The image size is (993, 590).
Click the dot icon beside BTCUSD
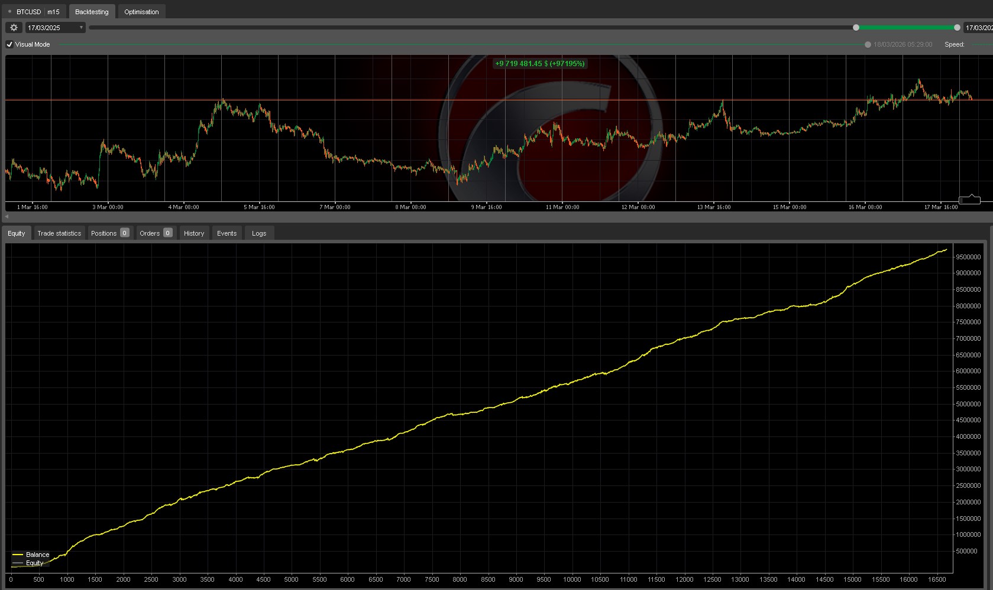coord(9,12)
